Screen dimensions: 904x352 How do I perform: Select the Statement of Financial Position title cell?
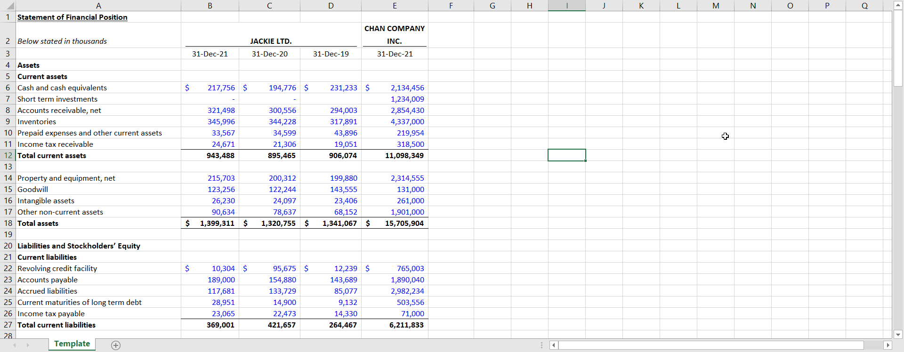click(73, 17)
